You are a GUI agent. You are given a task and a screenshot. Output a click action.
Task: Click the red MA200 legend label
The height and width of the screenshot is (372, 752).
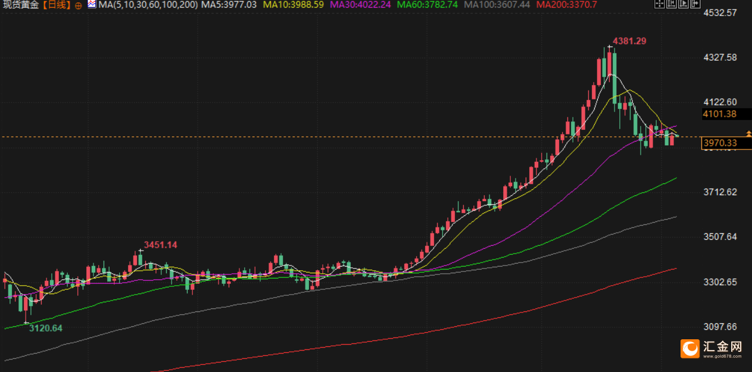[x=566, y=5]
